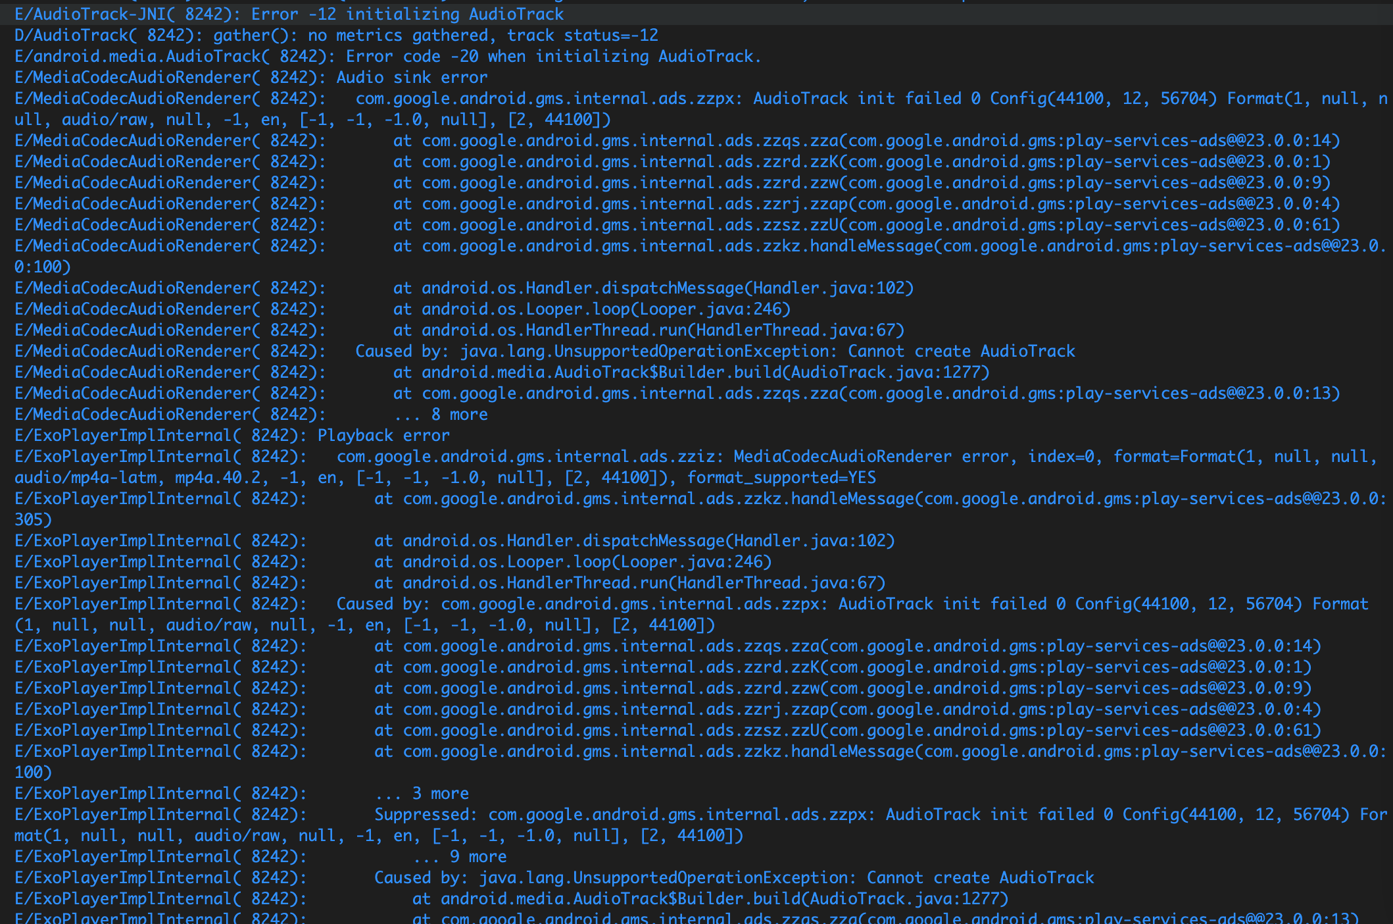Click the '... 8 more' stack trace line
Screen dimensions: 1393x924
[x=441, y=415]
